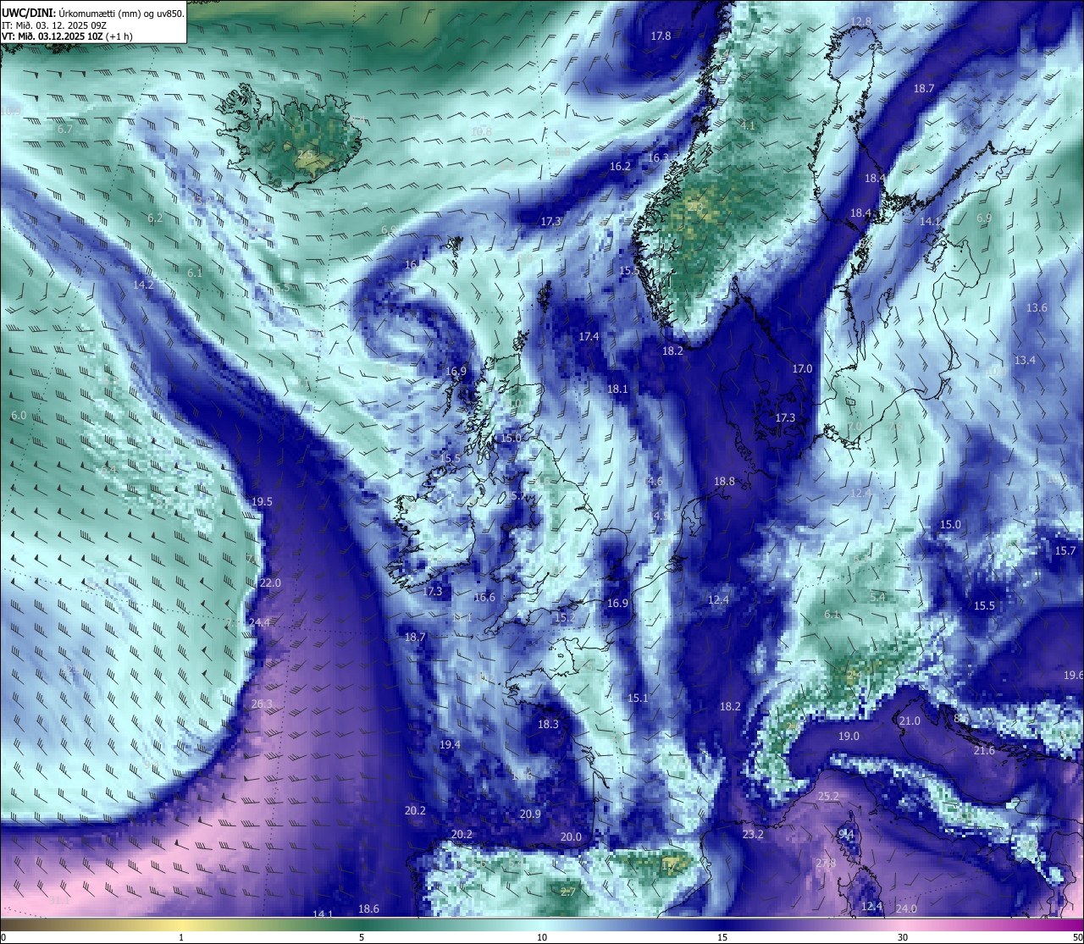Screen dimensions: 1084x944
Task: Click the 1 tick label on the color scale
Action: [x=181, y=937]
